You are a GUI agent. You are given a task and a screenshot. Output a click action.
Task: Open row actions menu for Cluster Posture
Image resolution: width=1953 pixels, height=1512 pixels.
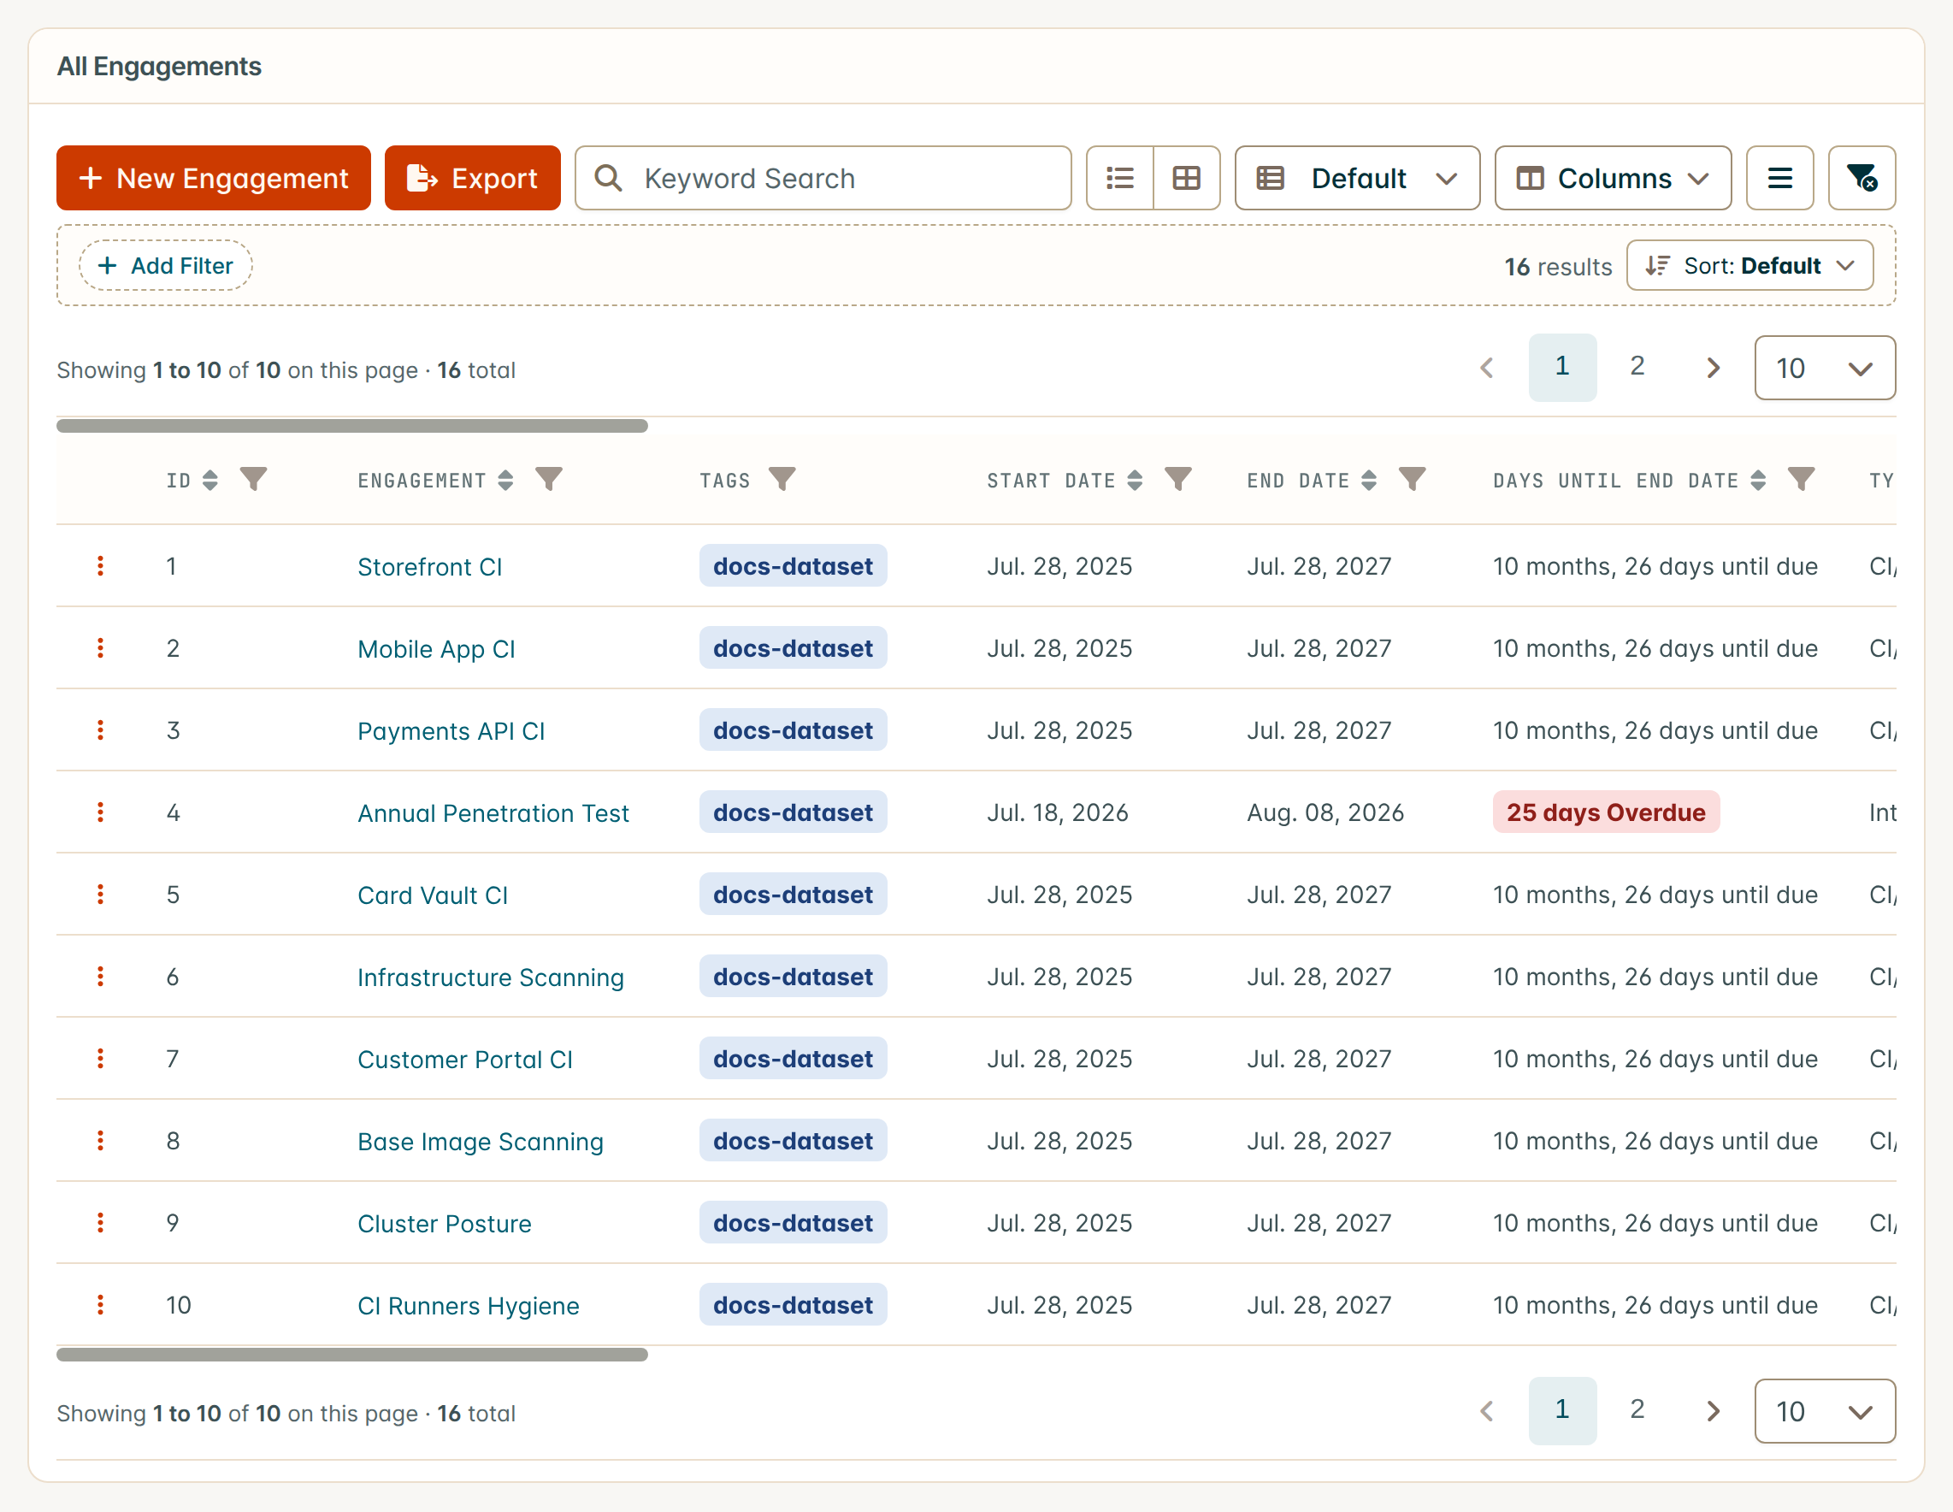(x=100, y=1222)
